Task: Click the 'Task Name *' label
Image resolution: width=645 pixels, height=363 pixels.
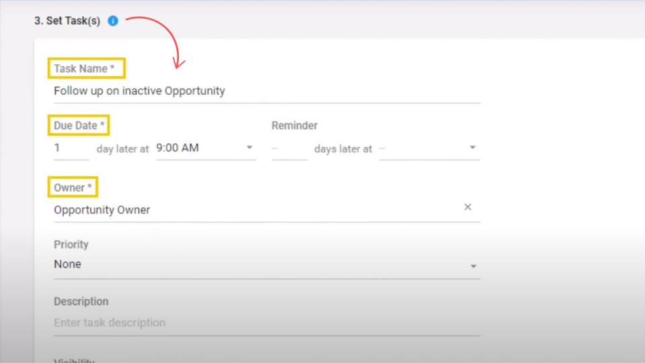Action: click(x=84, y=69)
